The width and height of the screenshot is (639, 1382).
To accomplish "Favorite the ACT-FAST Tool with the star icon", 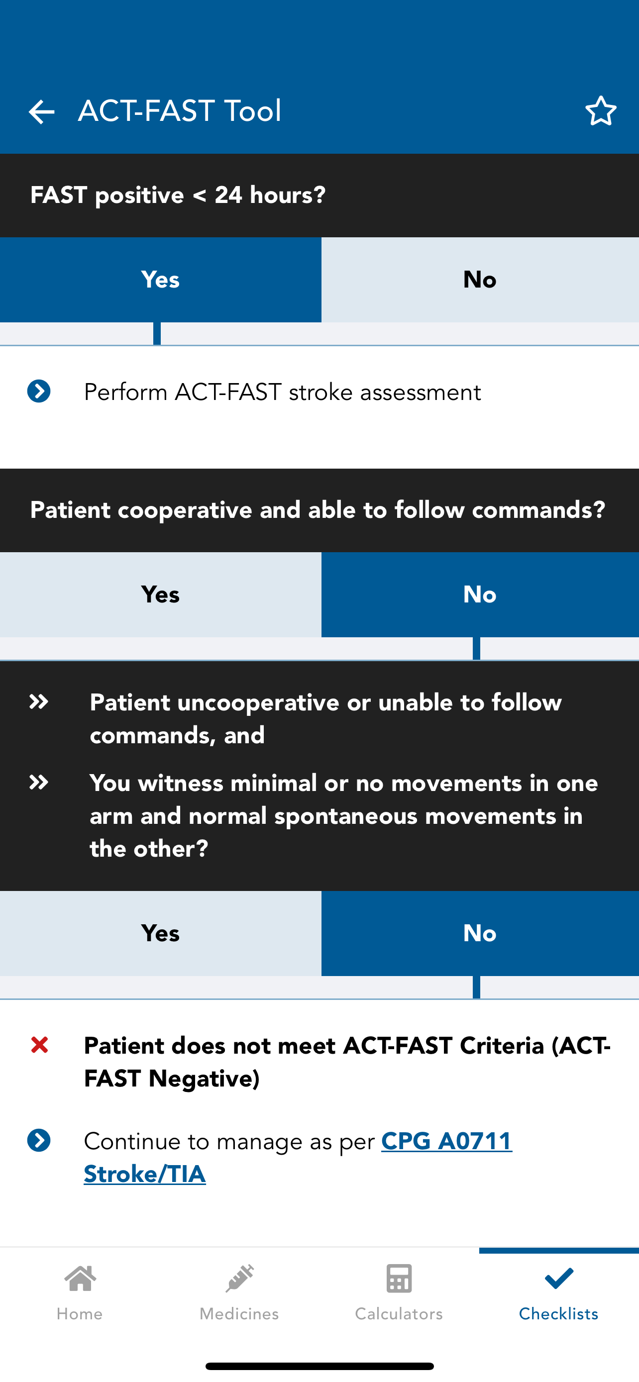I will click(600, 110).
